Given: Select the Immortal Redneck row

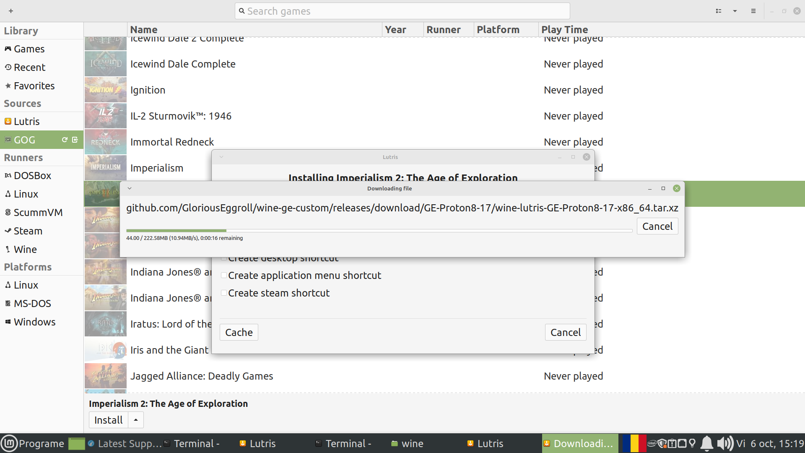Looking at the screenshot, I should tap(444, 142).
